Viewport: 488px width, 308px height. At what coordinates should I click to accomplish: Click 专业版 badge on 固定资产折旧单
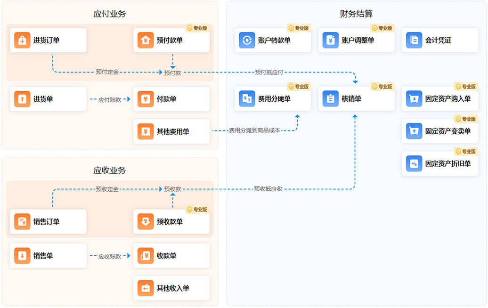[466, 151]
